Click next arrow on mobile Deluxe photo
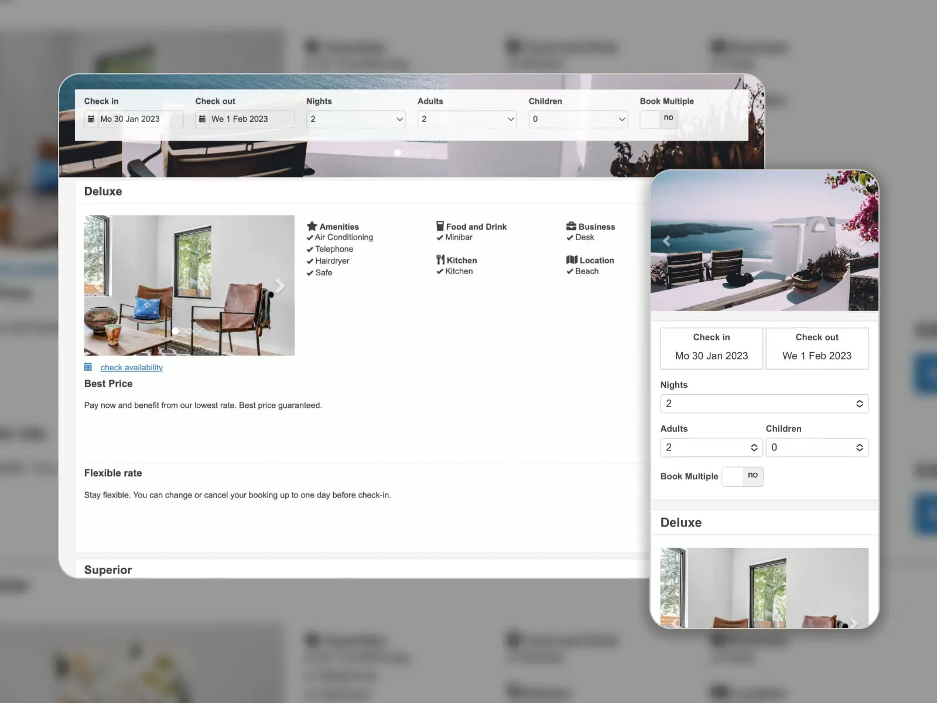The height and width of the screenshot is (703, 937). tap(853, 623)
